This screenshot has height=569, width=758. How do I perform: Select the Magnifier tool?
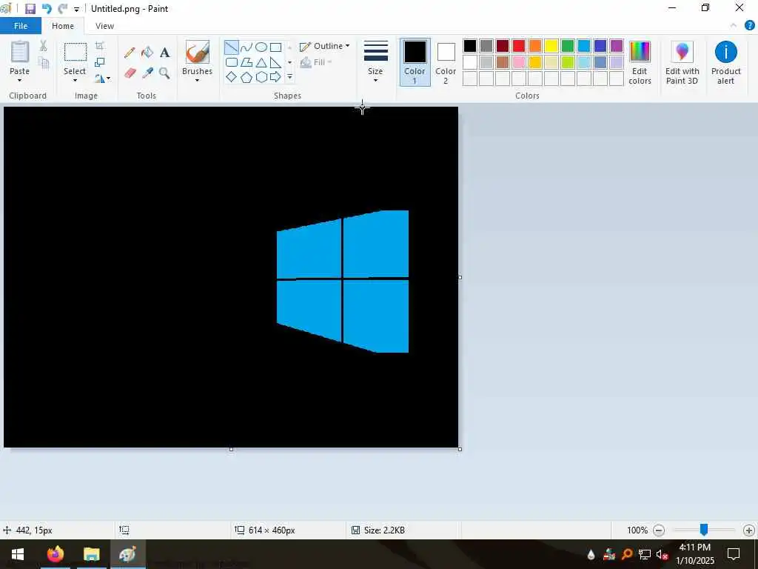coord(165,73)
